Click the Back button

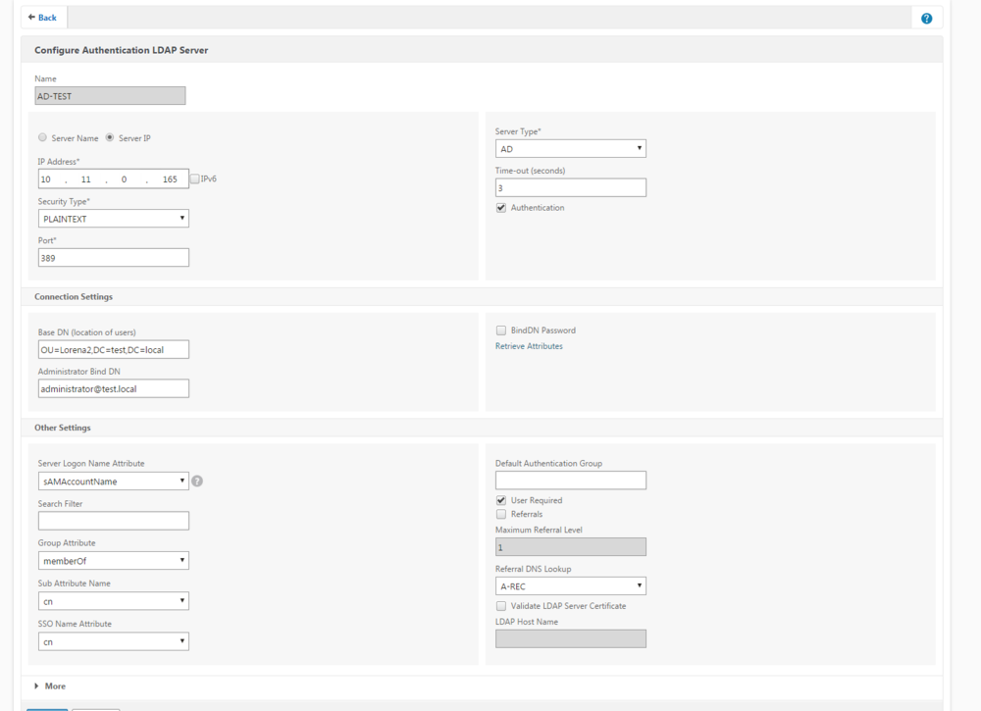tap(42, 17)
